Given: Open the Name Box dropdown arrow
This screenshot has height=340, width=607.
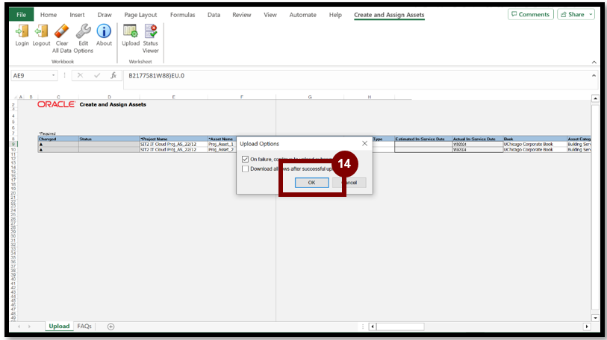Looking at the screenshot, I should pyautogui.click(x=53, y=75).
